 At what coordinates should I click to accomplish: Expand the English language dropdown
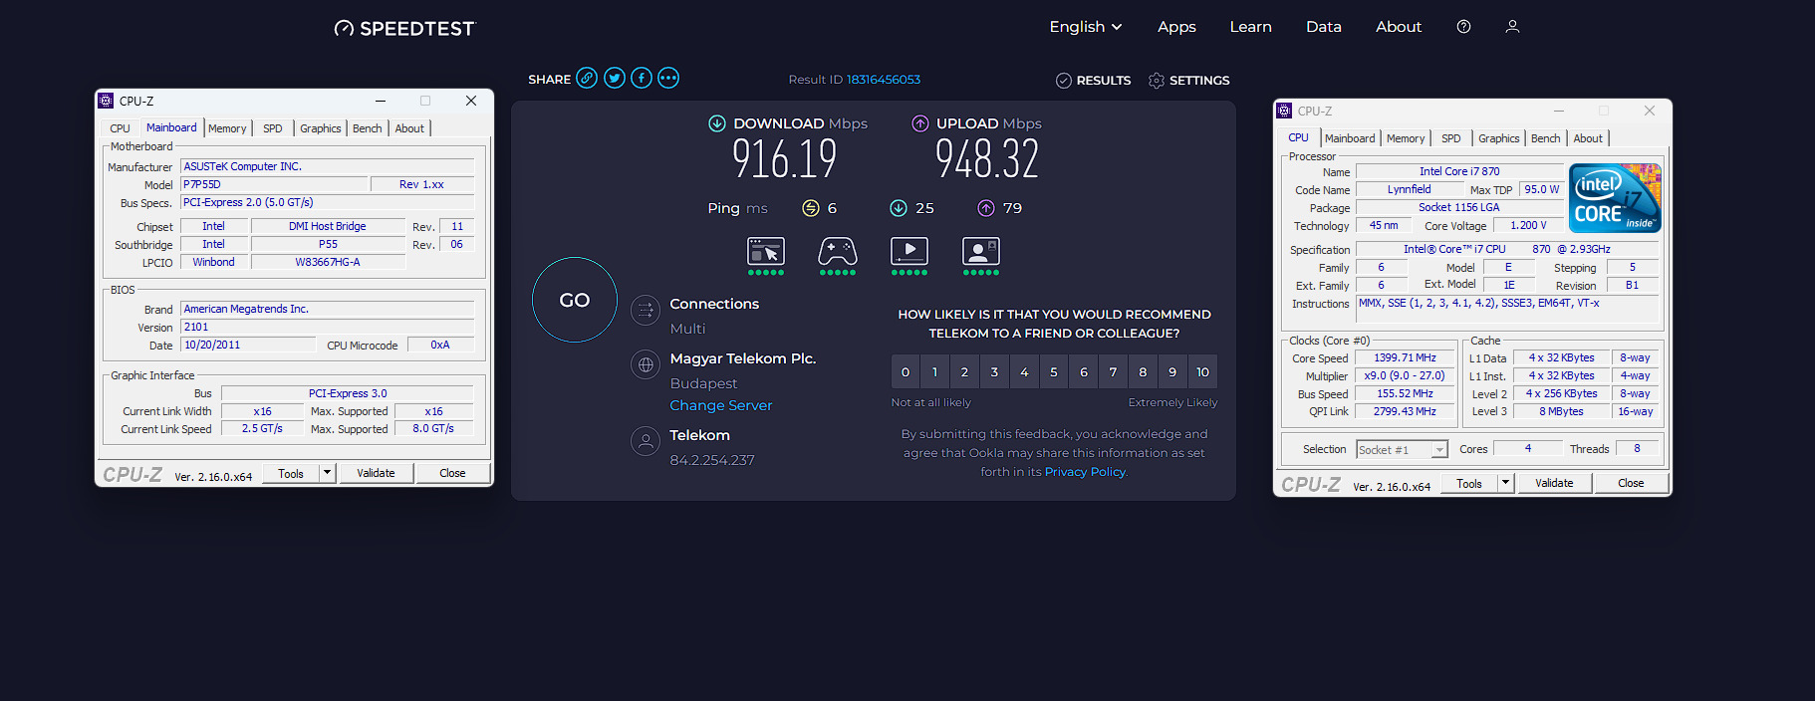click(x=1085, y=27)
